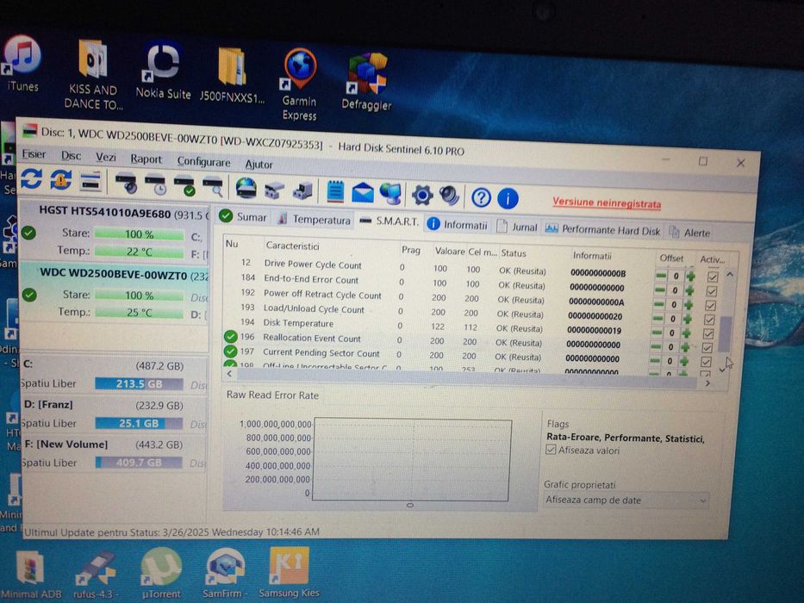Decrease offset for Load/Unload Cycle Count
Viewport: 804px width, 603px height.
658,319
